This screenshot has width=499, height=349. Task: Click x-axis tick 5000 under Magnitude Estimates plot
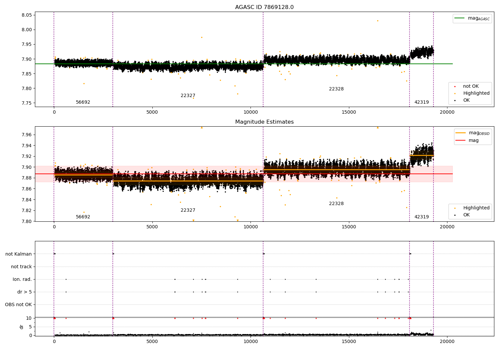152,227
